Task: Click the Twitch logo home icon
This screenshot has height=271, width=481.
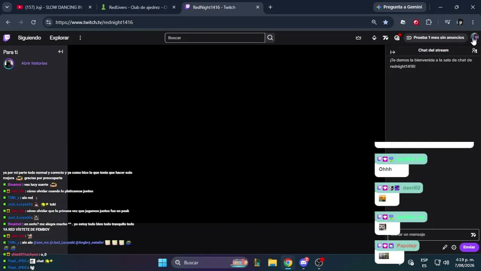Action: [7, 38]
